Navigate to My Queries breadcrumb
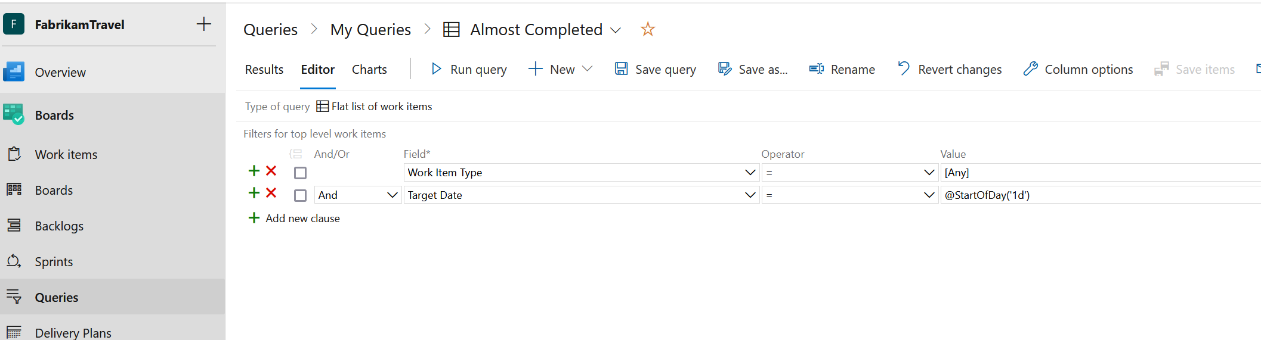The height and width of the screenshot is (340, 1261). coord(370,30)
